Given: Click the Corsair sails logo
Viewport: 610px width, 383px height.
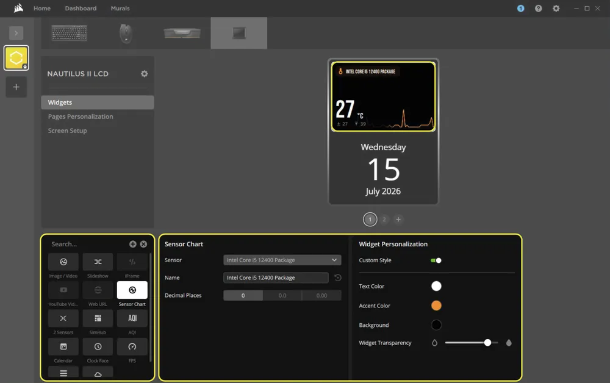Looking at the screenshot, I should 18,8.
